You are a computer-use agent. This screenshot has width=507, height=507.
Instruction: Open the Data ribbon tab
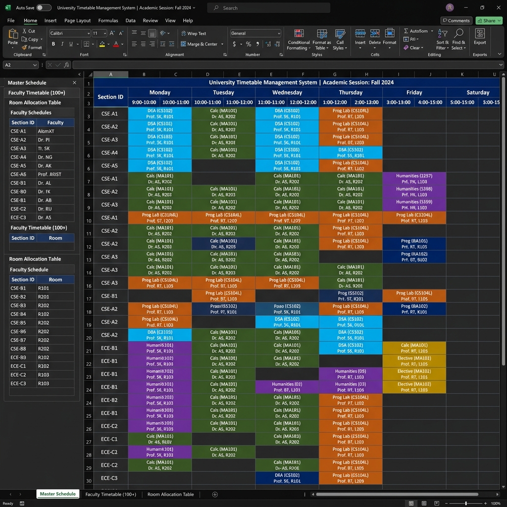[x=130, y=20]
